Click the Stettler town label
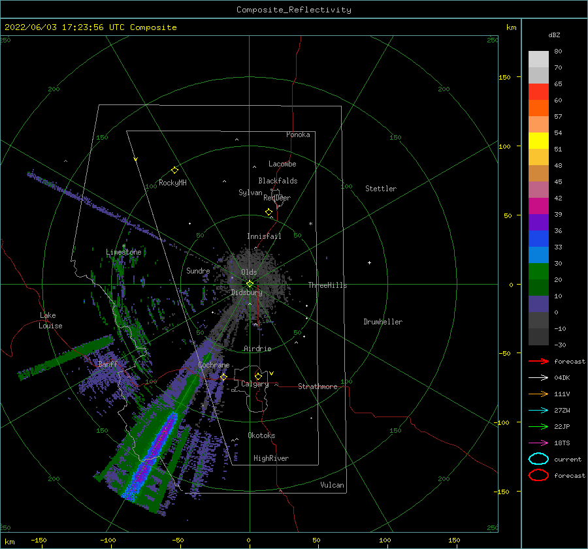Image resolution: width=588 pixels, height=549 pixels. coord(381,189)
